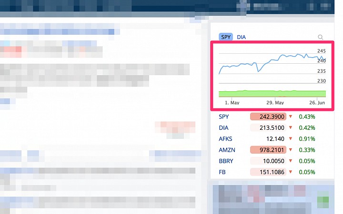Click the down arrow in AFKS row
The width and height of the screenshot is (343, 214).
(291, 139)
